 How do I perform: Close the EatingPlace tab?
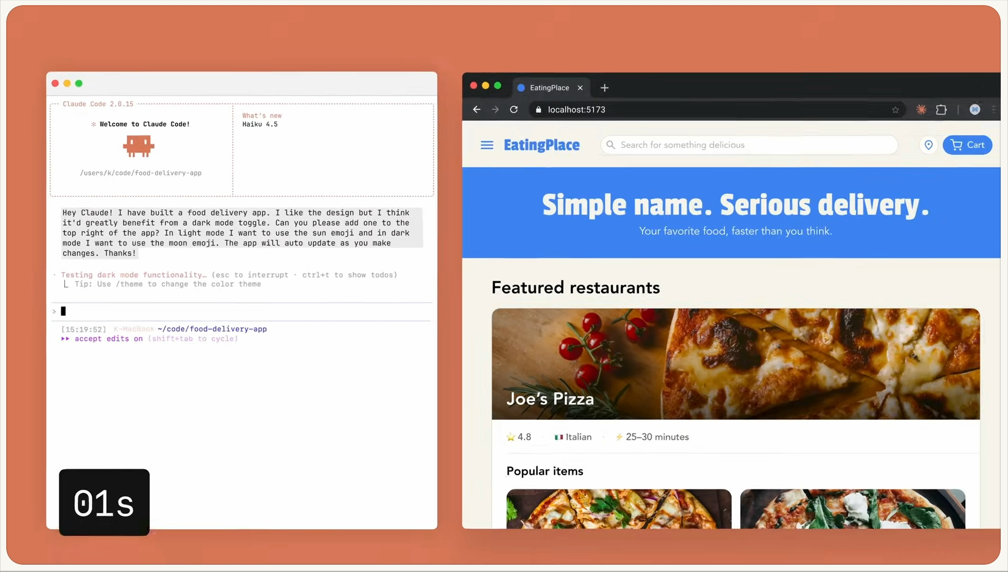[x=580, y=88]
